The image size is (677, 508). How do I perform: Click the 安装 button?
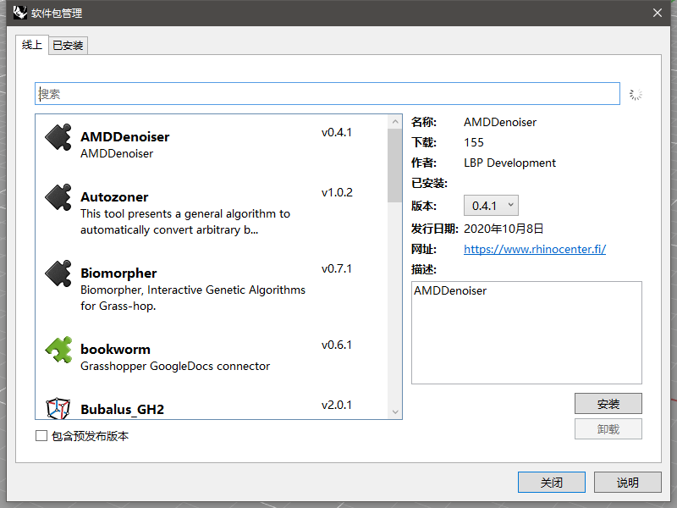pyautogui.click(x=608, y=404)
